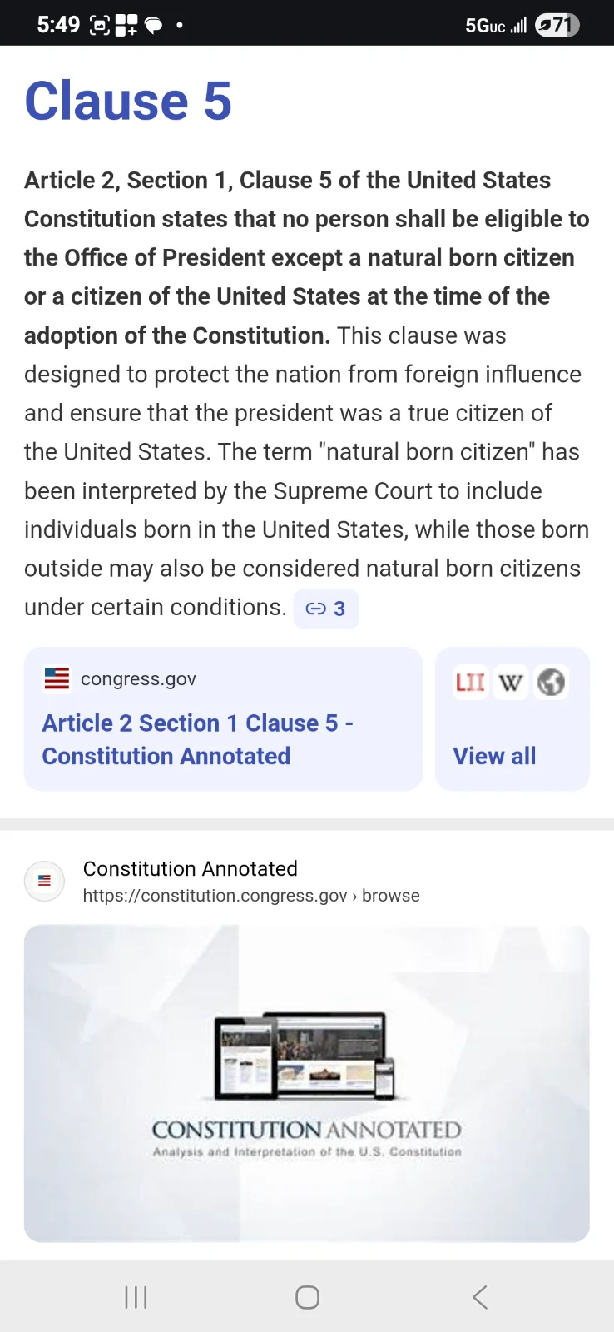Tap the congress.gov flag favicon
Viewport: 614px width, 1332px height.
pyautogui.click(x=57, y=679)
